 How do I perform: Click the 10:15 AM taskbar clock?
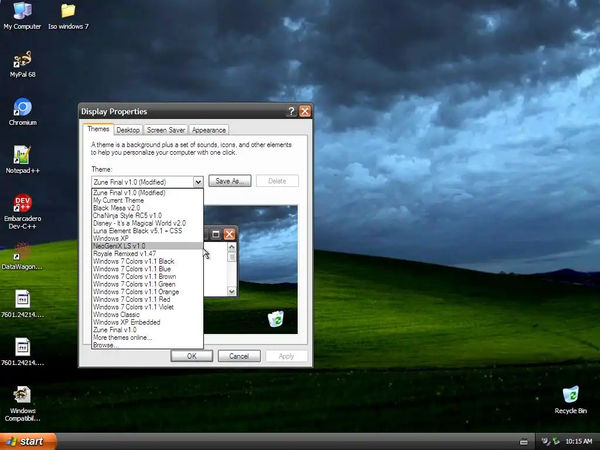pyautogui.click(x=578, y=441)
